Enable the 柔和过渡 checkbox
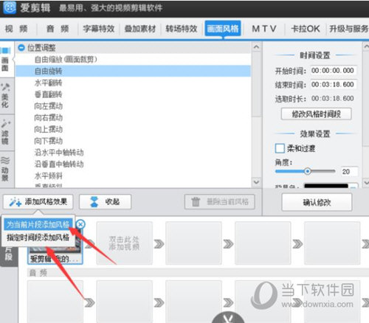 280,148
